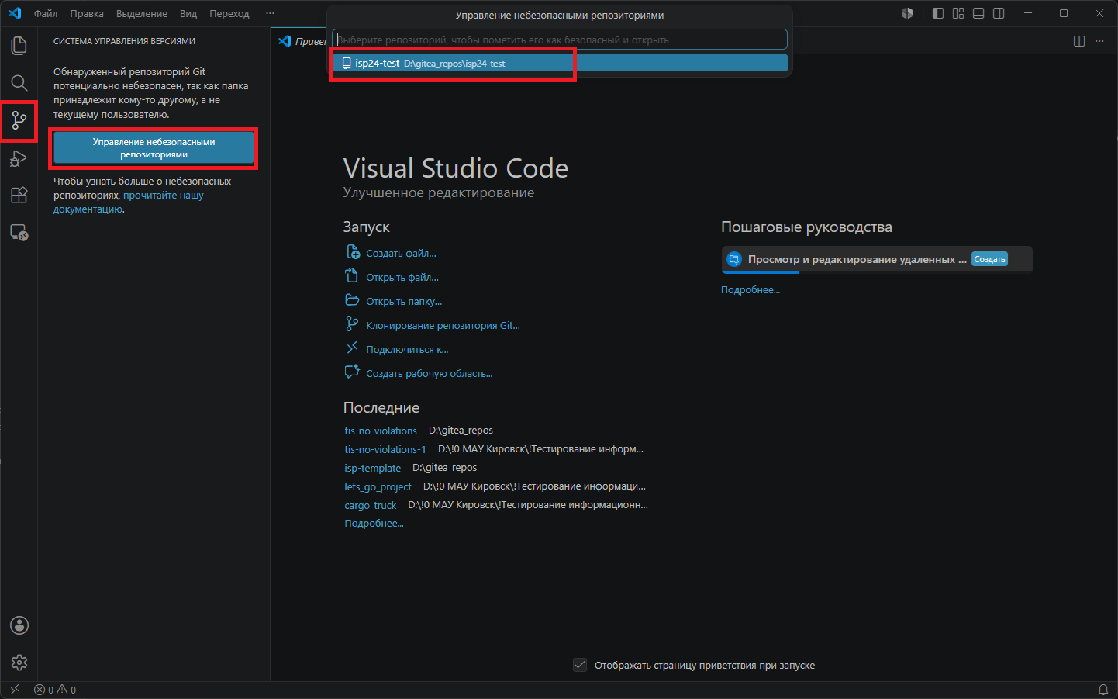This screenshot has height=699, width=1118.
Task: Split the editor to the right
Action: point(1079,41)
